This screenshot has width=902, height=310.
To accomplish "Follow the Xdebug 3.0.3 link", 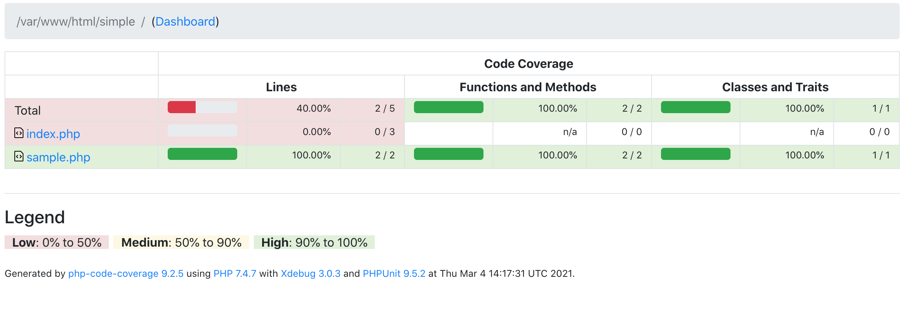I will coord(310,273).
